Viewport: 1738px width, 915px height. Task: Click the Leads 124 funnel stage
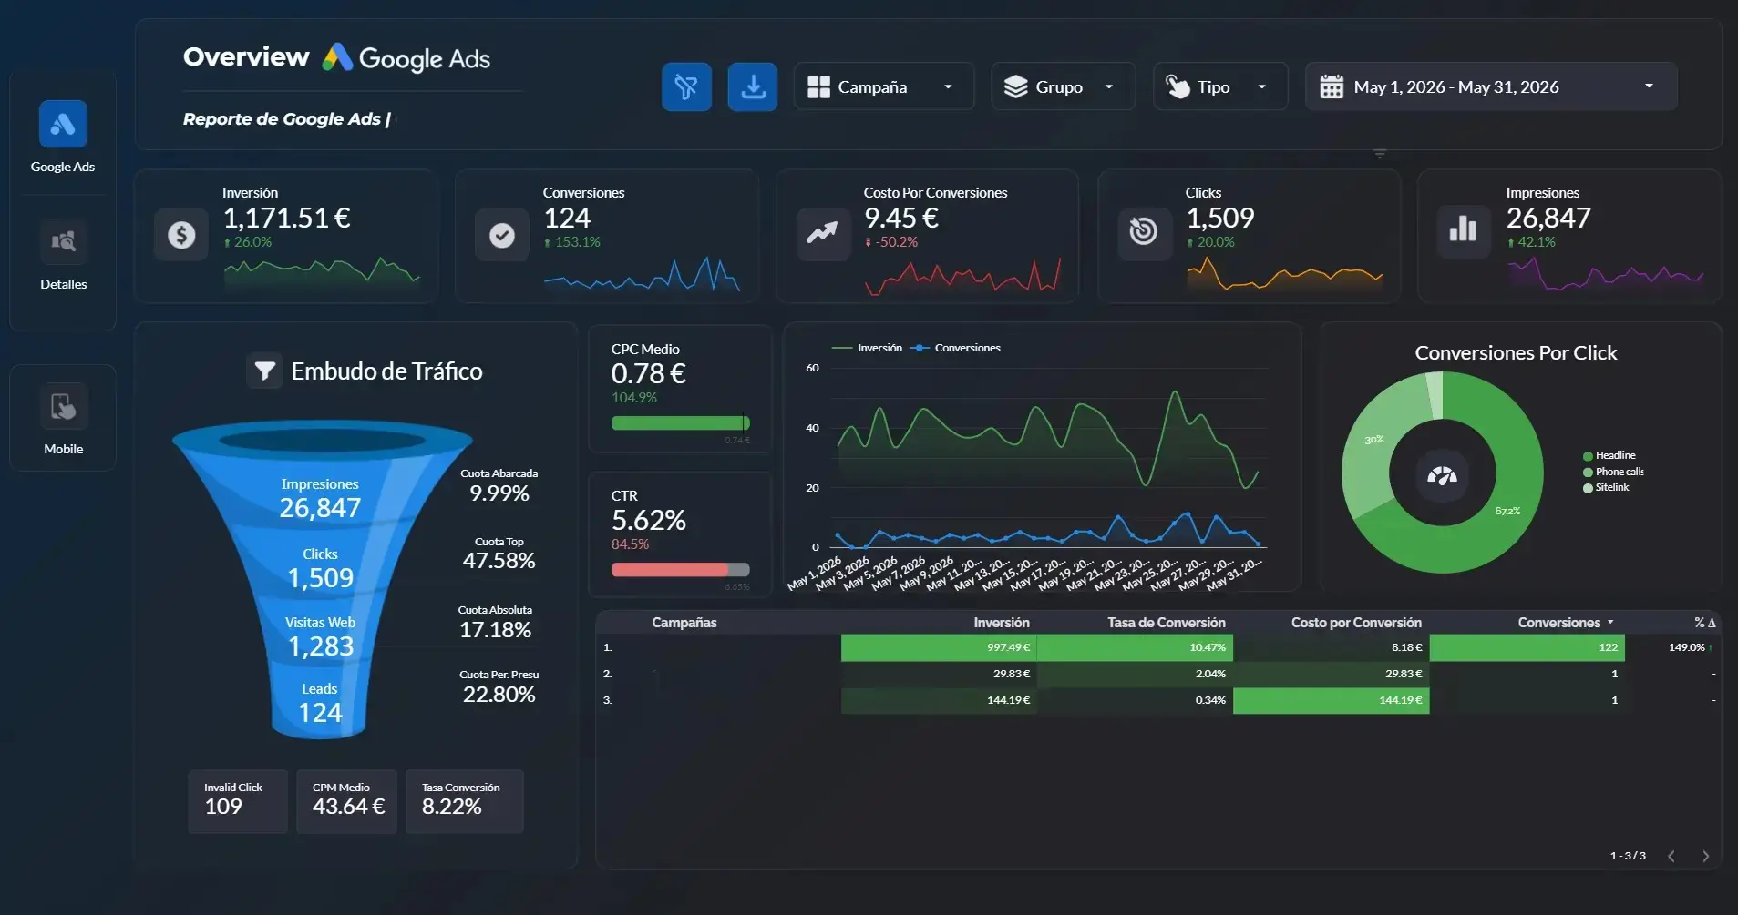pyautogui.click(x=320, y=704)
